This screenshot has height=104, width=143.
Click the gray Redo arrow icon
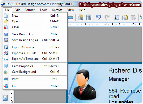pos(107,17)
